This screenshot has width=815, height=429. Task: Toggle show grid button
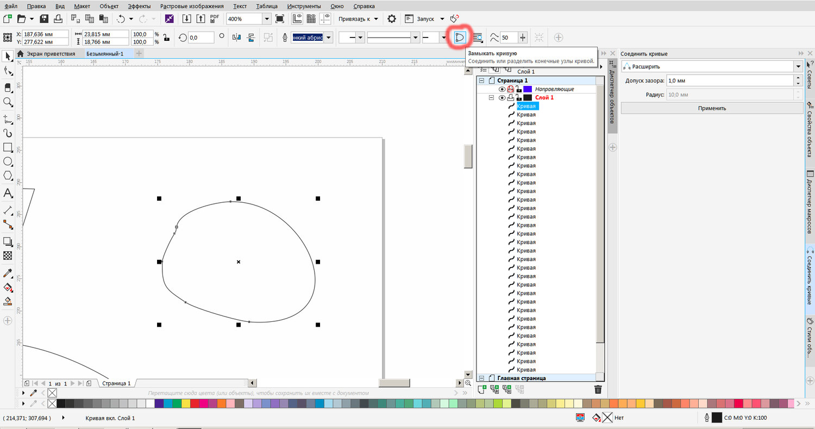coord(311,18)
